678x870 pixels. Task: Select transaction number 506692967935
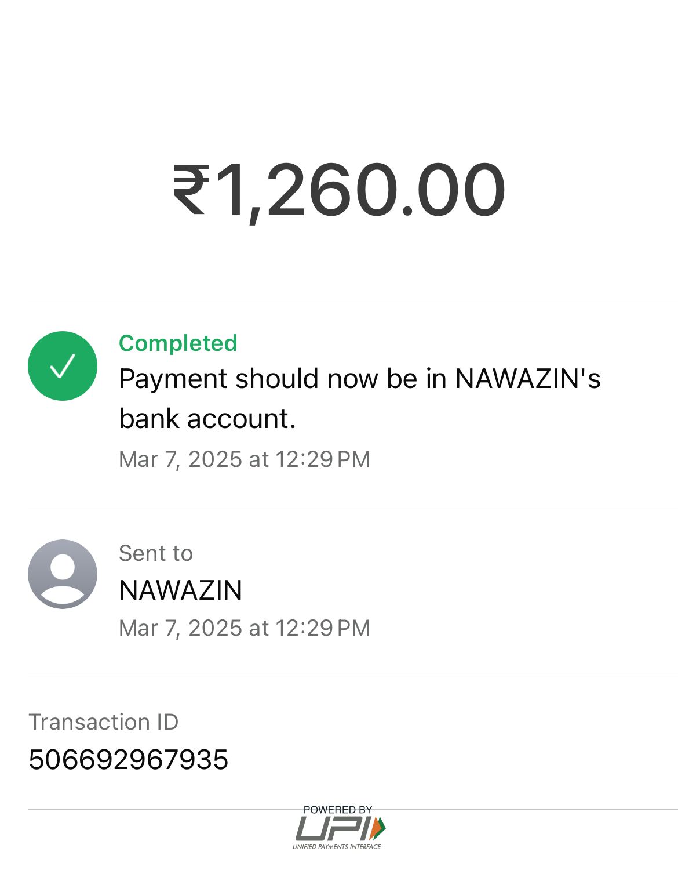pos(128,760)
